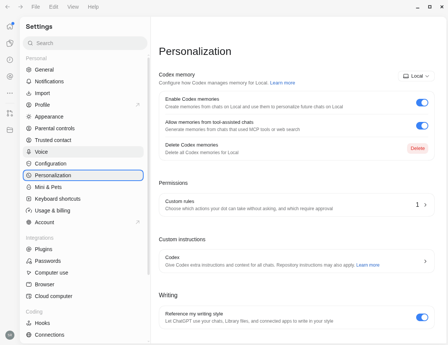Follow Learn more link under Codex memory
448x345 pixels.
coord(282,83)
